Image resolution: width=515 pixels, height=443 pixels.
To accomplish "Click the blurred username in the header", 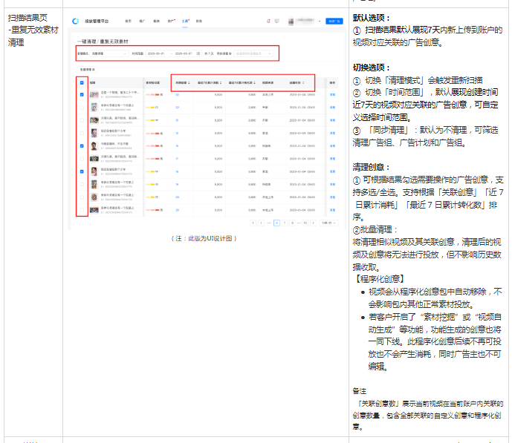I will [305, 21].
